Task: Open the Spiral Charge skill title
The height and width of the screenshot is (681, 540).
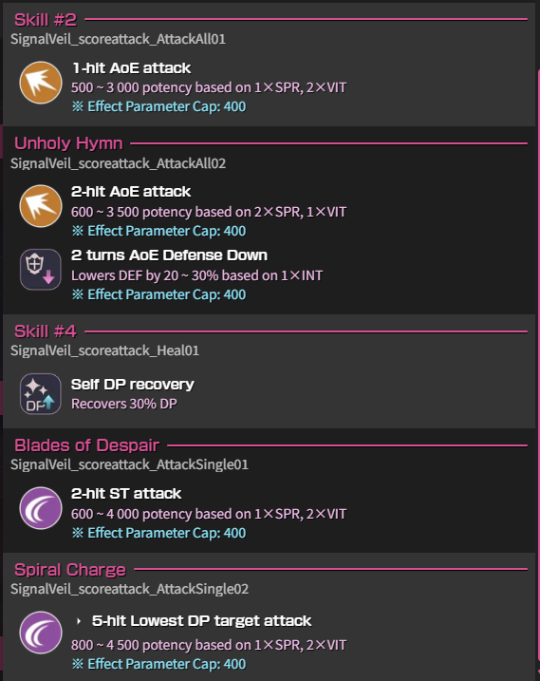Action: pyautogui.click(x=70, y=569)
